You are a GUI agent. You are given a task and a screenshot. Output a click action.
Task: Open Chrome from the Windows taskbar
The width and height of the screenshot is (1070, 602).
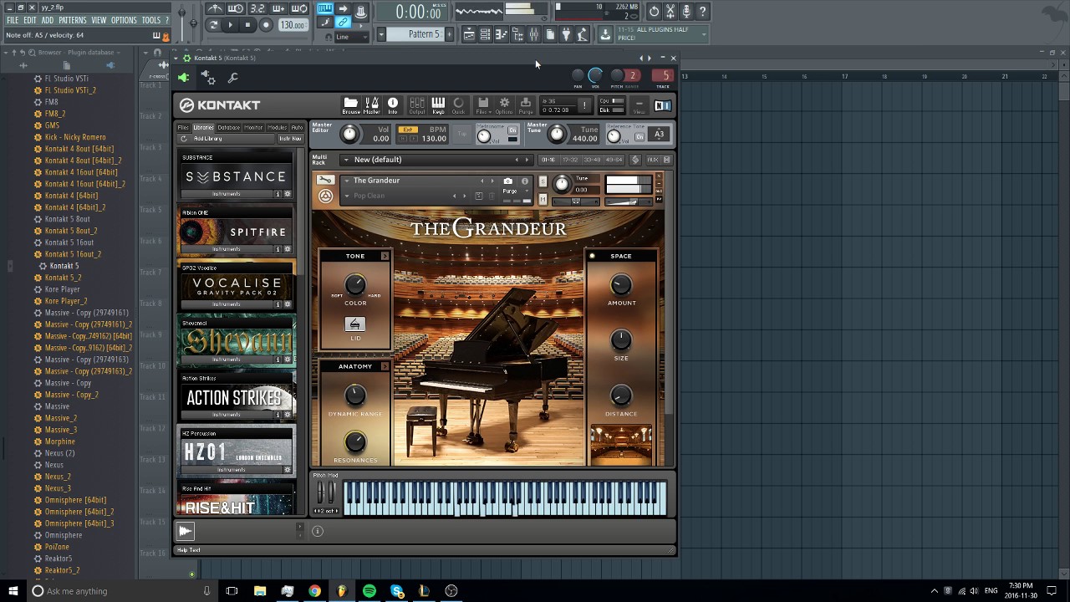click(314, 591)
